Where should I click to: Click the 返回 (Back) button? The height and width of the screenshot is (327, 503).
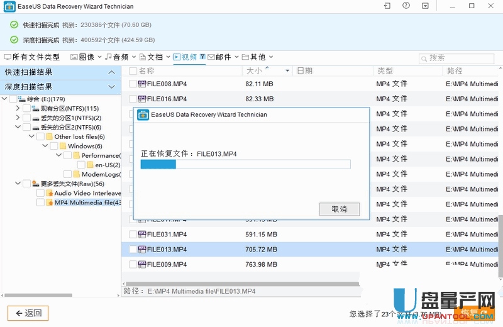pos(28,313)
